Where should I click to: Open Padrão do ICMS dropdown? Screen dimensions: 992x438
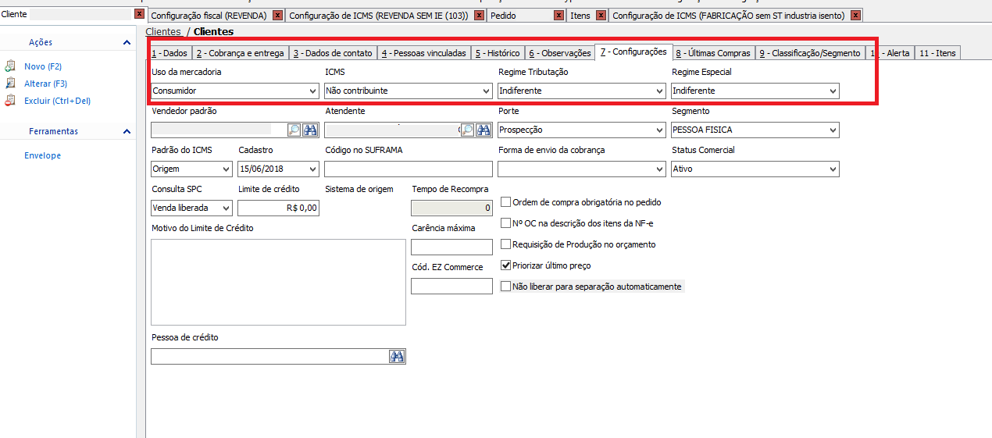[x=226, y=169]
